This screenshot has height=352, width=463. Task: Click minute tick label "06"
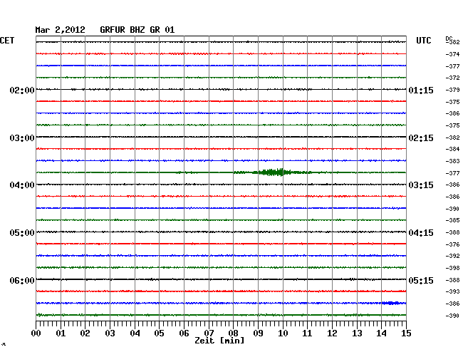pos(184,333)
